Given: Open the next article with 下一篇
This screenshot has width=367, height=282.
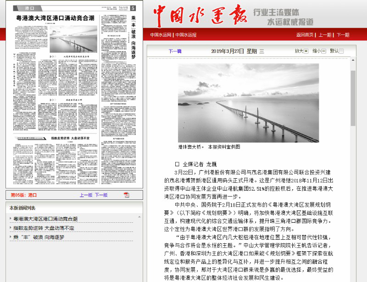Looking at the screenshot, I should [175, 51].
